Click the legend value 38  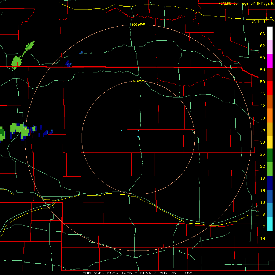point(262,118)
